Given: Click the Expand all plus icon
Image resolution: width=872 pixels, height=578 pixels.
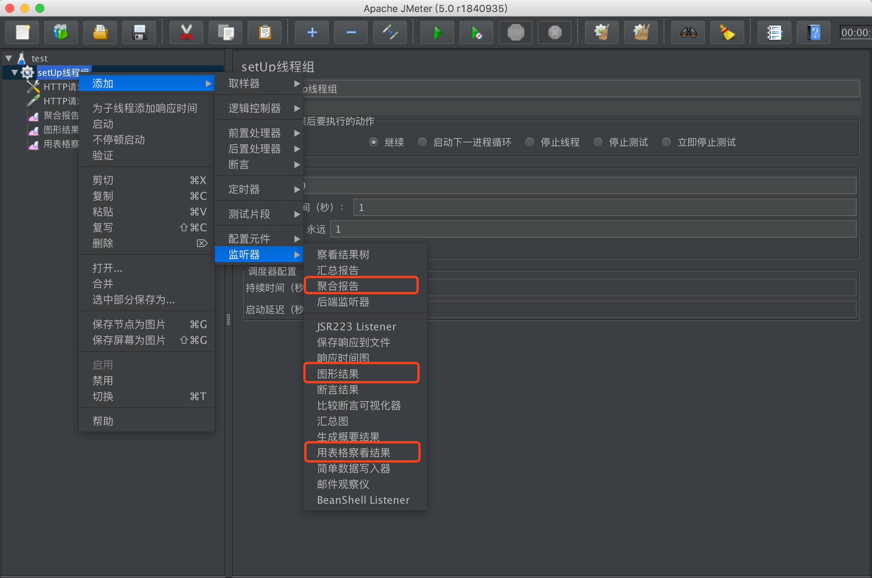Looking at the screenshot, I should (x=312, y=32).
